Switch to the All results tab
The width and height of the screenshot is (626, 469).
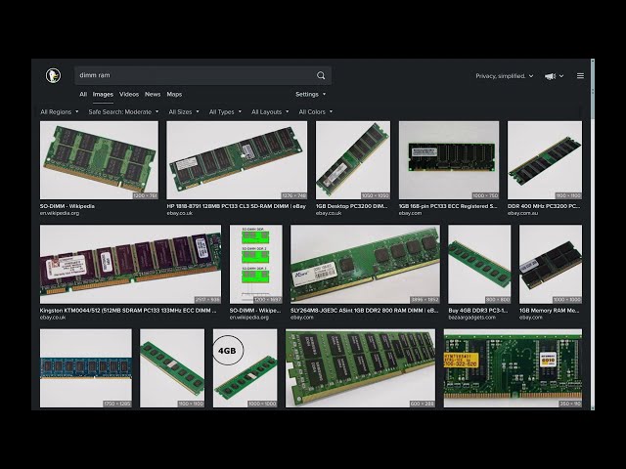pyautogui.click(x=83, y=94)
